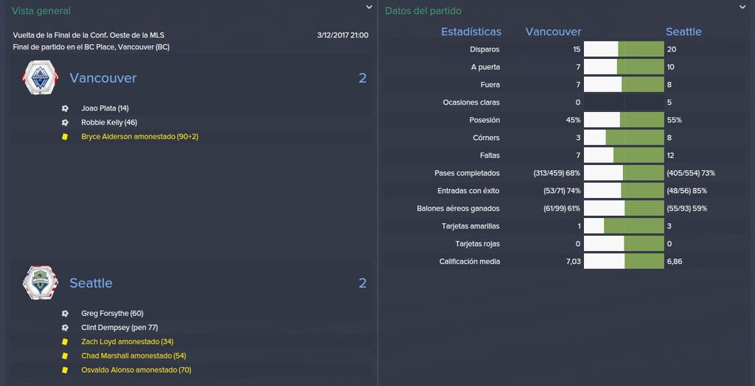Select Seattle column header in statistics
755x386 pixels.
(x=683, y=32)
